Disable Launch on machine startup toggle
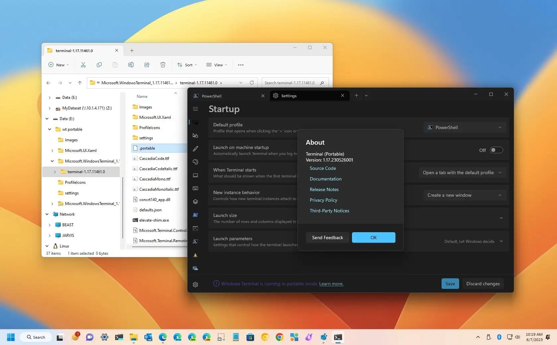The height and width of the screenshot is (345, 557). point(496,150)
